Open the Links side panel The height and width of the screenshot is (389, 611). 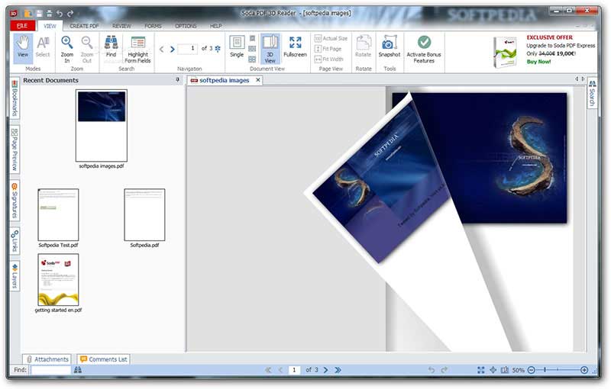15,241
